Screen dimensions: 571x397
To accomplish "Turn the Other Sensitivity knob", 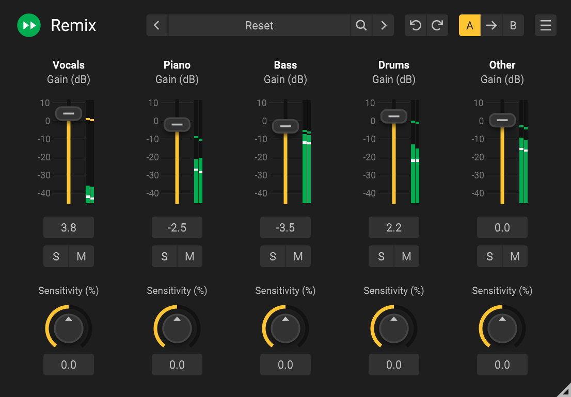I will (x=502, y=327).
